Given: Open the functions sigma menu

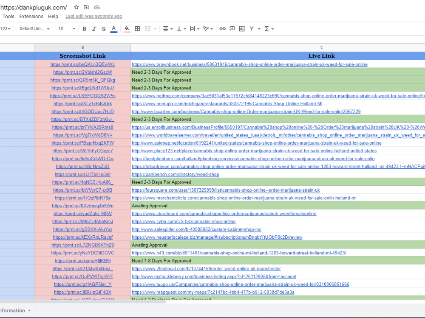Looking at the screenshot, I should (269, 29).
